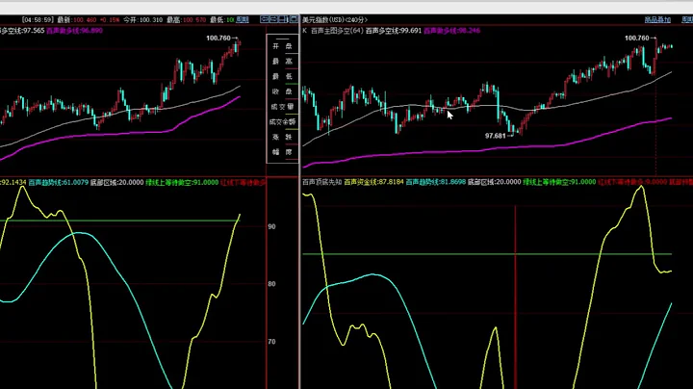This screenshot has height=389, width=693.
Task: Click 百声顶底先知 indicator name in right sub-chart
Action: tap(321, 182)
